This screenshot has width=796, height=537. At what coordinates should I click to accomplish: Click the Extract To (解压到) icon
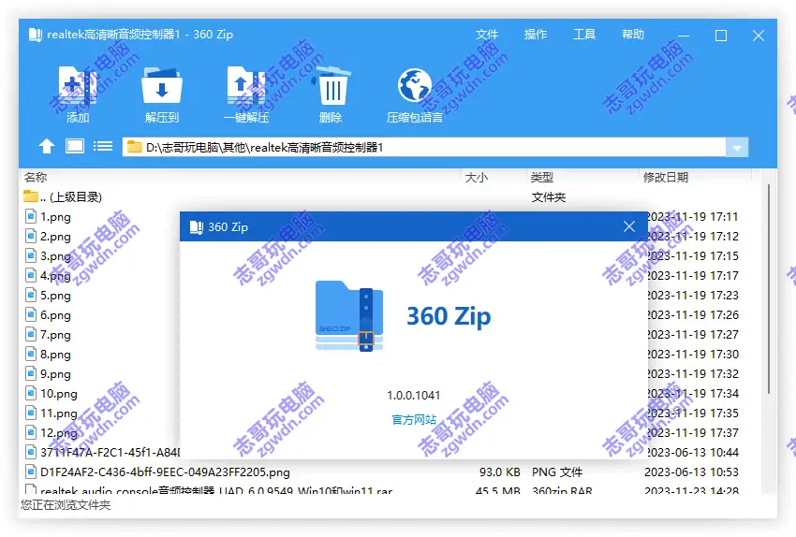click(x=161, y=87)
